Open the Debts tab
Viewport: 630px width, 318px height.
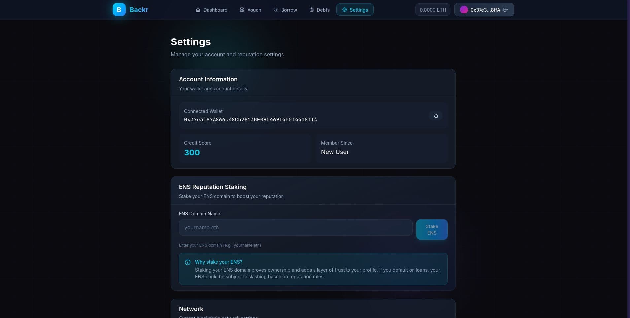[x=323, y=10]
